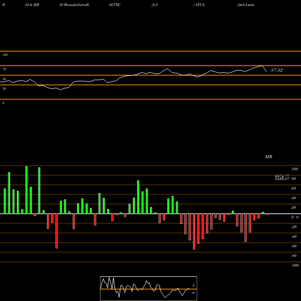301x301 pixels.
Task: Click the MR axis label '40'
Action: point(294,198)
